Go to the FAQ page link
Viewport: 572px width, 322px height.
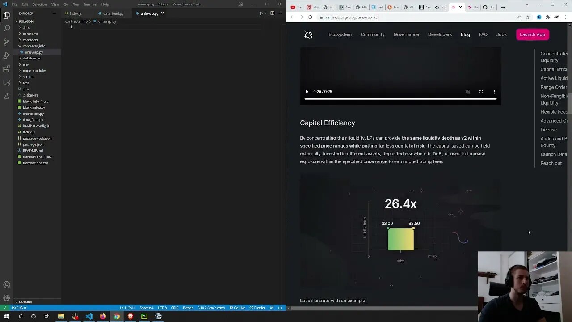click(483, 34)
